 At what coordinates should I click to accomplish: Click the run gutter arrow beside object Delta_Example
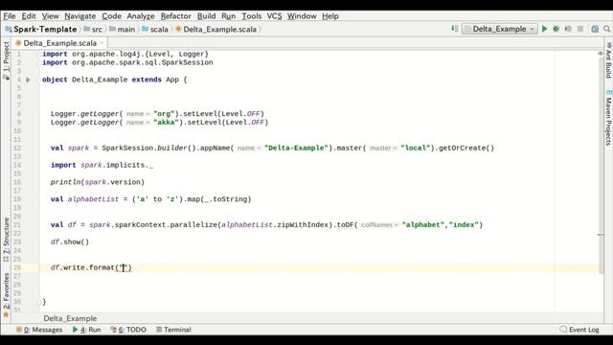[28, 80]
